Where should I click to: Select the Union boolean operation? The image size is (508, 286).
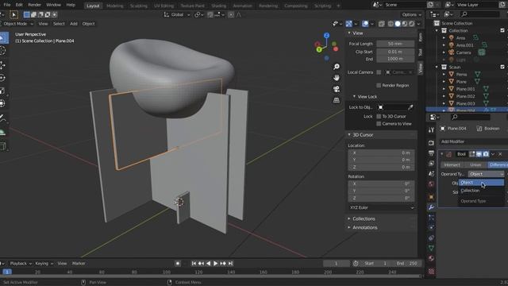(475, 164)
